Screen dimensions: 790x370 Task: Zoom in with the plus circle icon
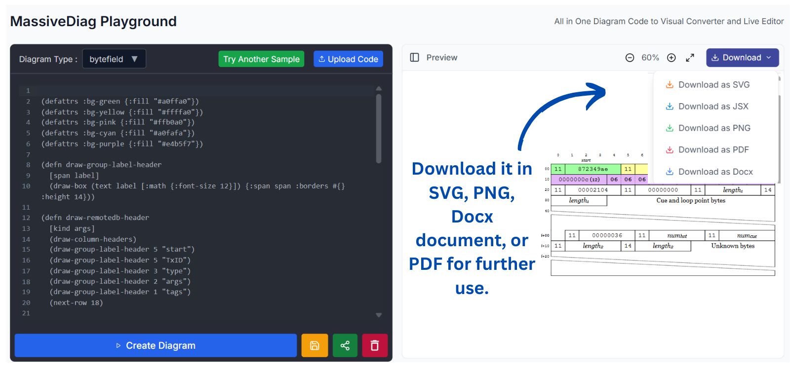pyautogui.click(x=671, y=58)
